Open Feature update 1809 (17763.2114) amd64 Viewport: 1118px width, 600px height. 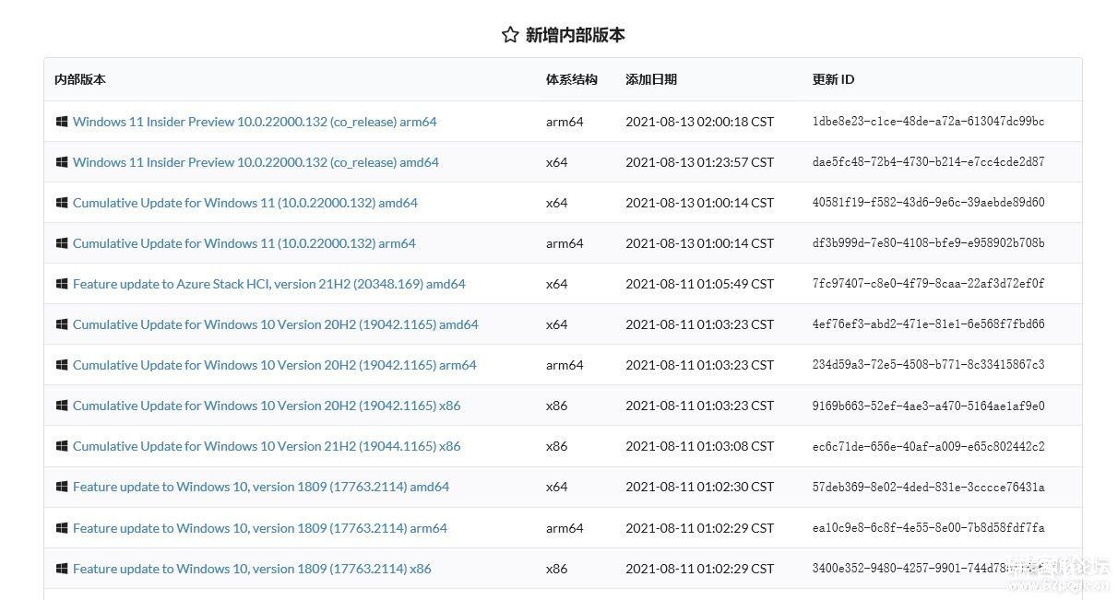click(x=261, y=487)
